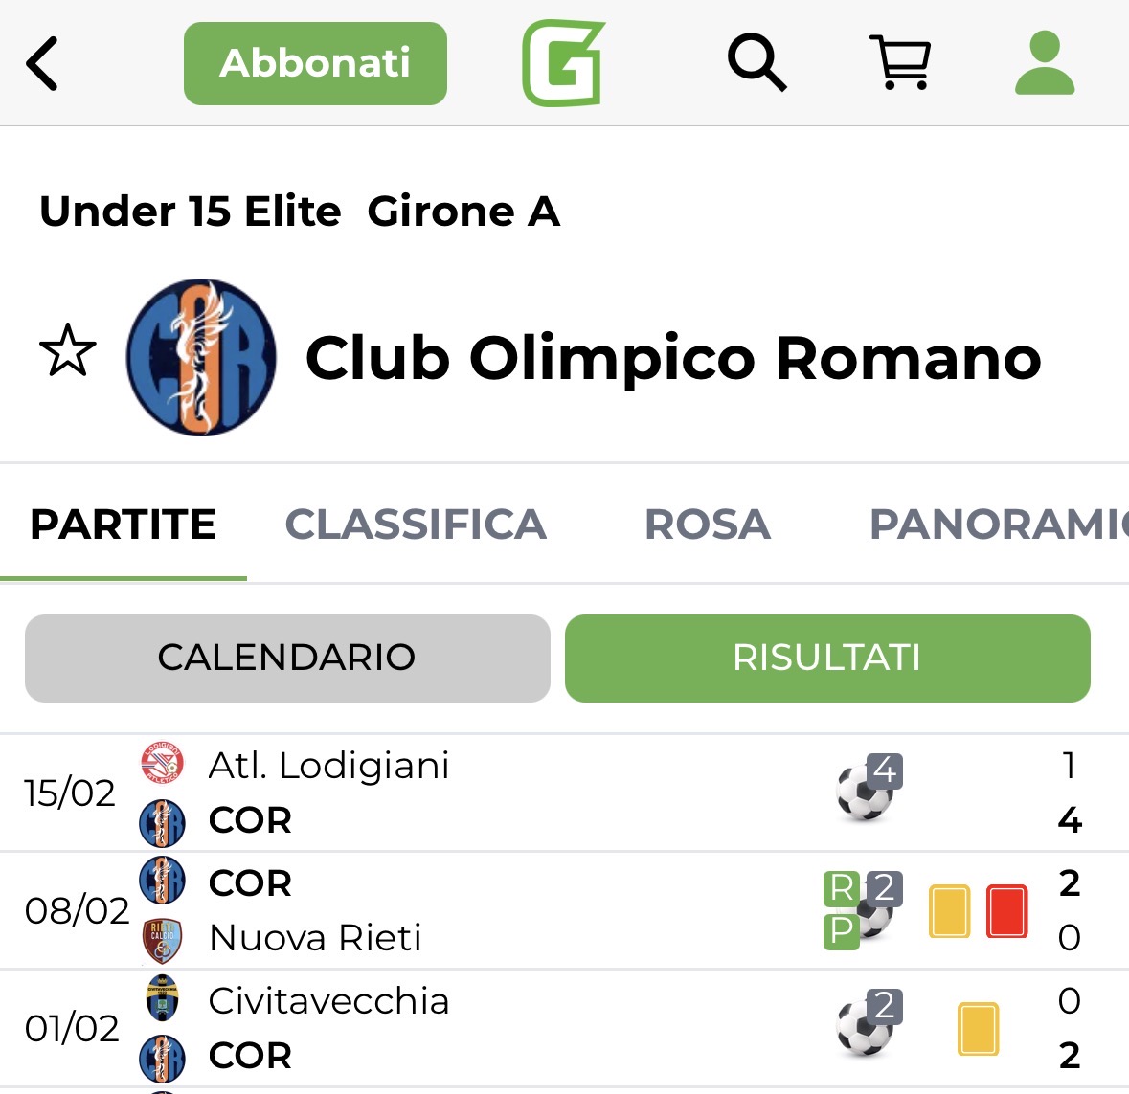Click the green R badge in Nuova Rieti match
Image resolution: width=1129 pixels, height=1094 pixels.
point(841,888)
